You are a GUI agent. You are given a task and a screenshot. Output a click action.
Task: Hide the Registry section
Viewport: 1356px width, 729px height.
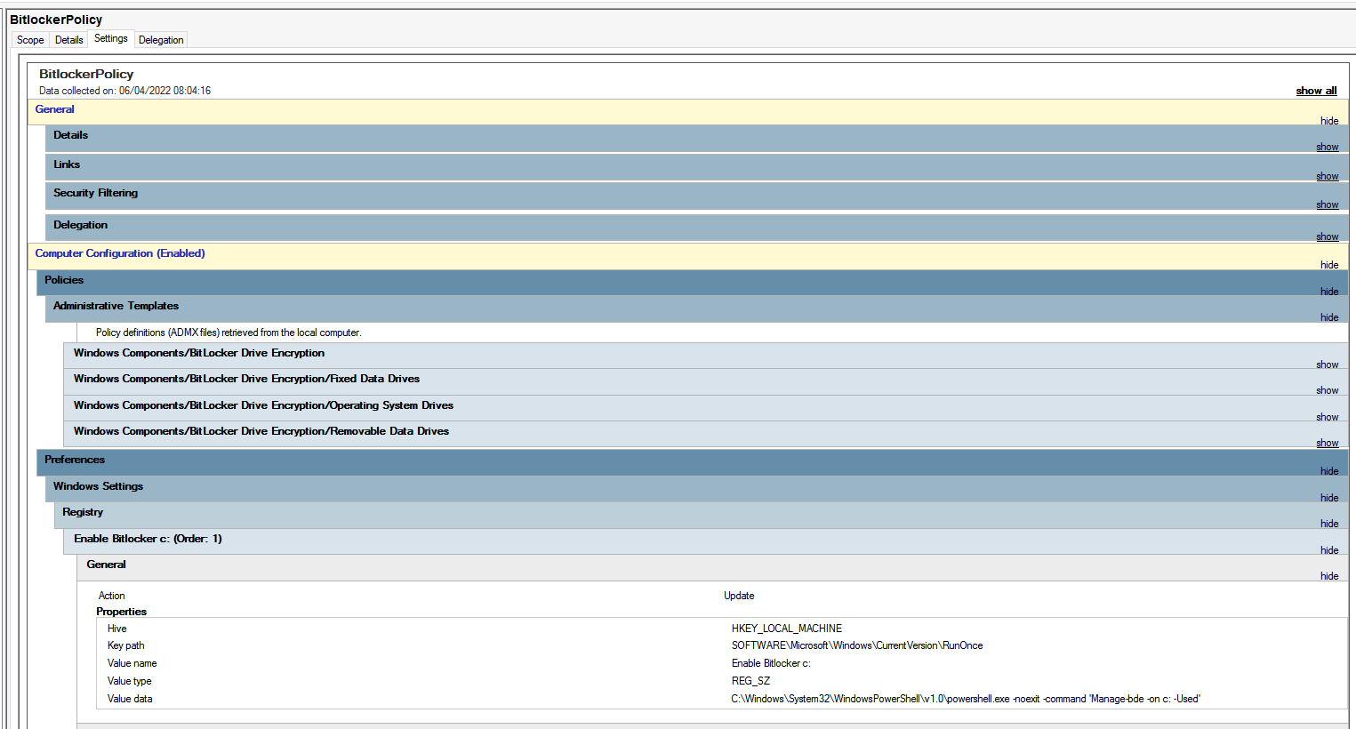point(1328,523)
